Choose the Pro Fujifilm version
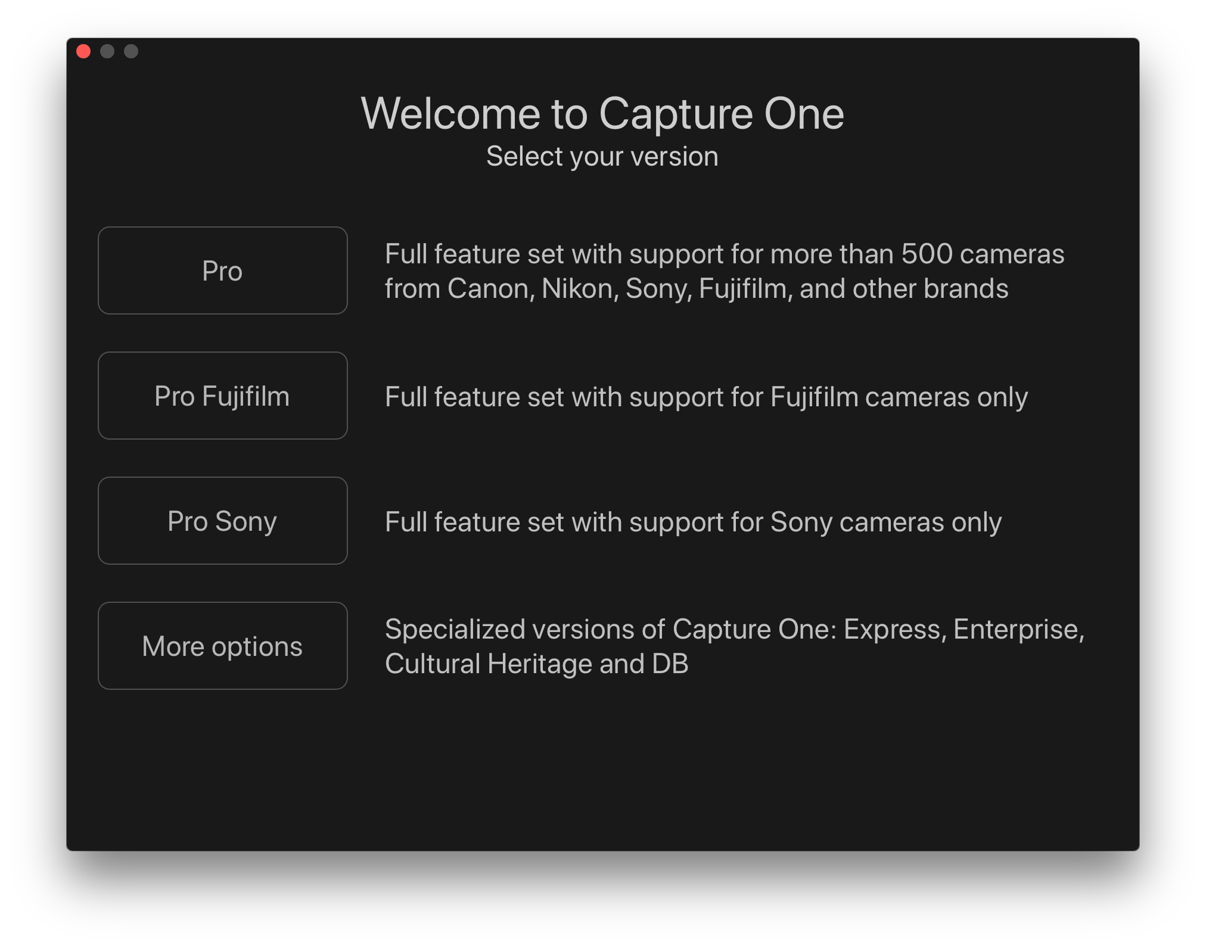This screenshot has width=1206, height=946. [x=222, y=396]
